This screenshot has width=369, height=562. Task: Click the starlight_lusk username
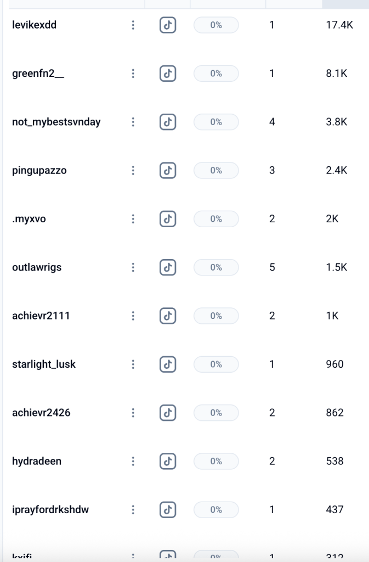44,364
